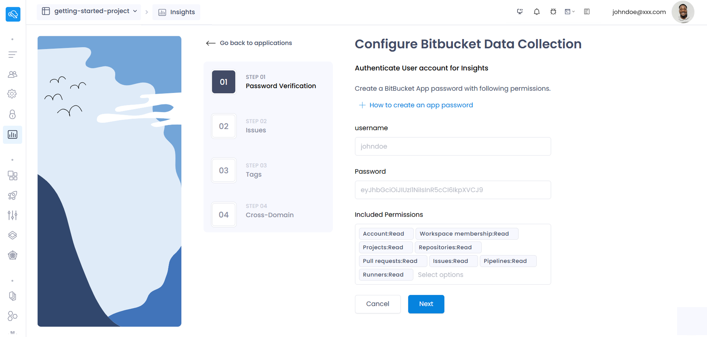707x337 pixels.
Task: Click the Cancel button
Action: tap(378, 304)
